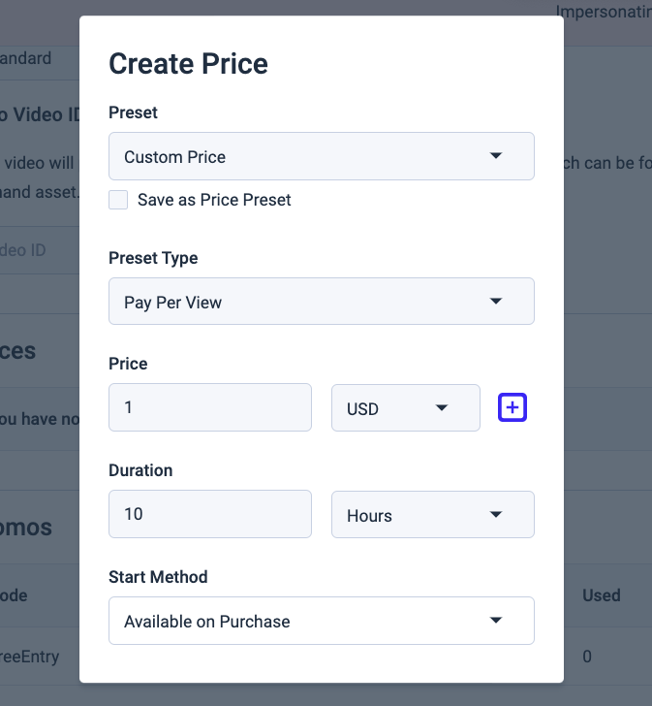This screenshot has width=652, height=706.
Task: Open the Custom Price preset dropdown
Action: [x=321, y=156]
